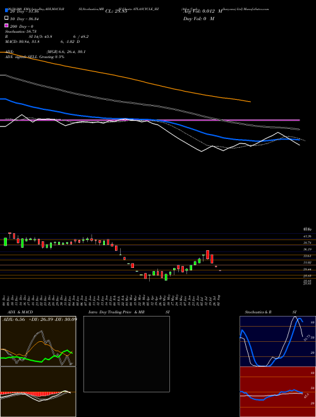
Task: Click the 'ADX: 6.56 +DY: 26.39 -DY: 30.09' readout
Action: click(40, 319)
